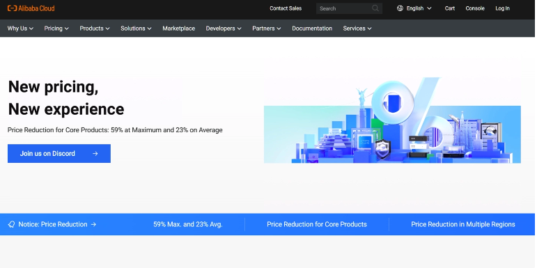Open Documentation from the nav bar
This screenshot has width=537, height=268.
click(312, 29)
